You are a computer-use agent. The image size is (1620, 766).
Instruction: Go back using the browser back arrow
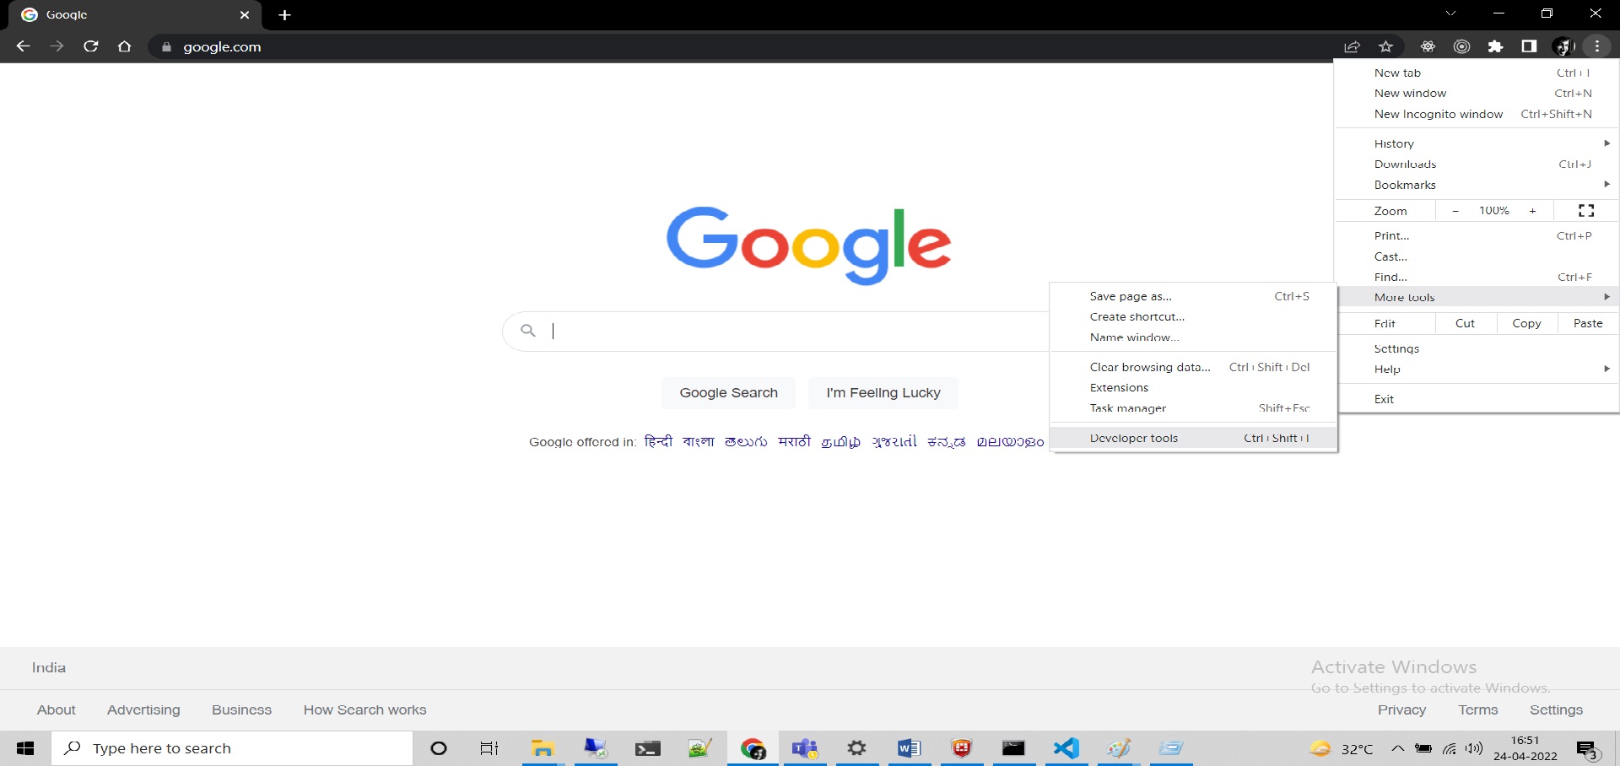coord(23,46)
